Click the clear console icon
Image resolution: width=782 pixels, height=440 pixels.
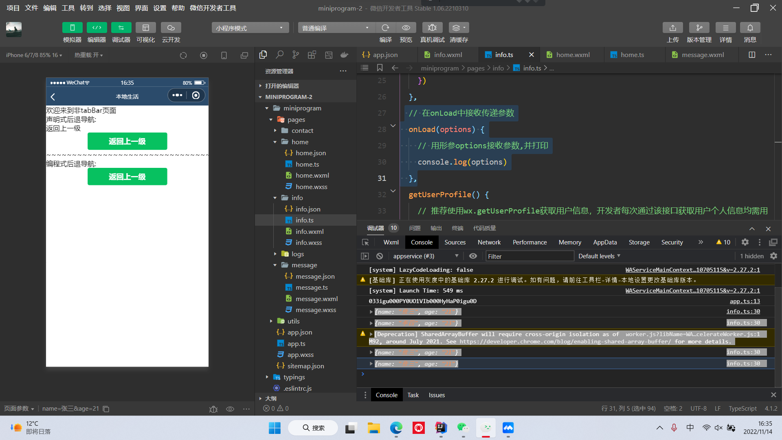[380, 256]
